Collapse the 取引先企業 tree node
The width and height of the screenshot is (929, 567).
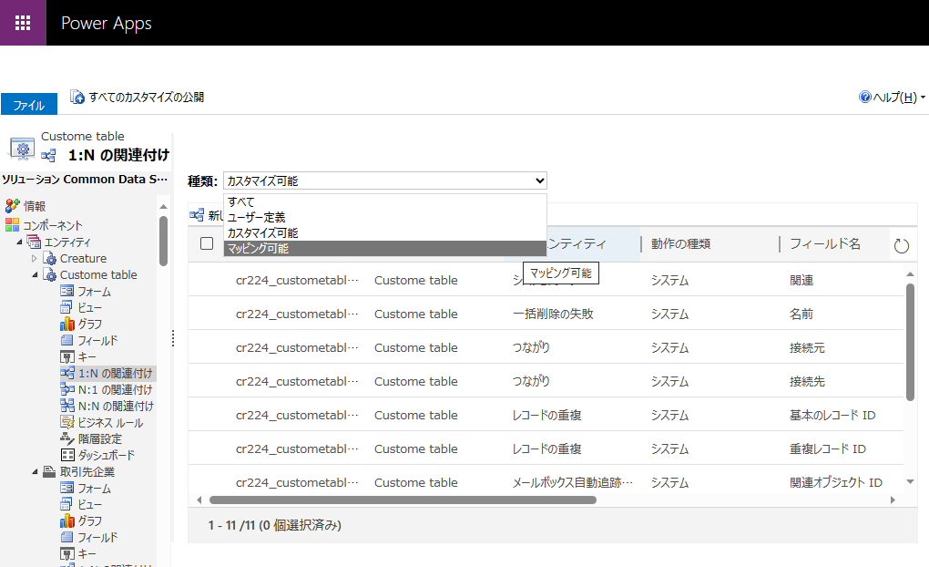coord(35,472)
